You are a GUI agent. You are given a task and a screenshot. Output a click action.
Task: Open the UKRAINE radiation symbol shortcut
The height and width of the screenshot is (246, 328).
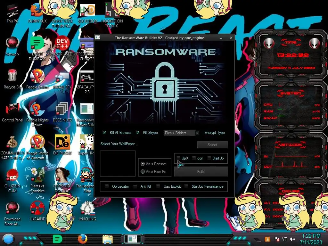[37, 211]
